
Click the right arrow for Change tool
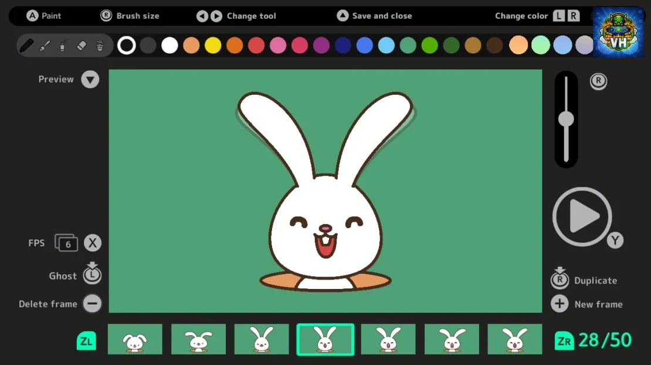coord(216,16)
